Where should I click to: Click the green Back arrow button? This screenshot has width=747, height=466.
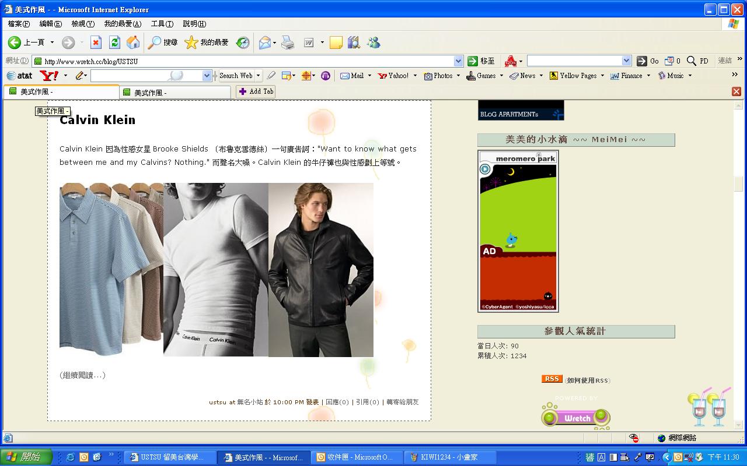pyautogui.click(x=15, y=43)
